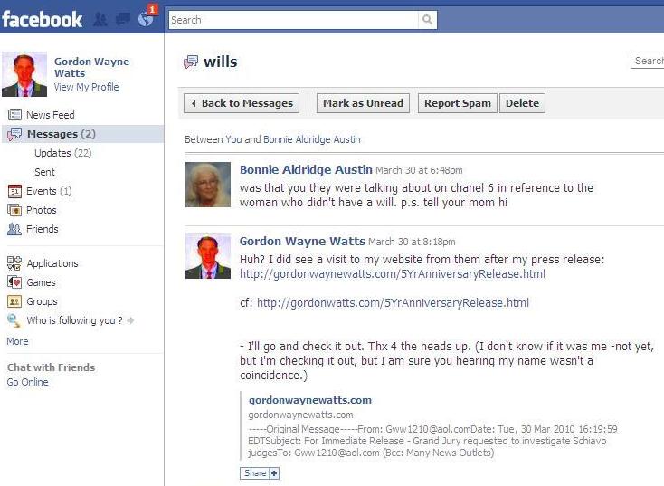
Task: Click the Photos icon in sidebar
Action: coord(14,210)
